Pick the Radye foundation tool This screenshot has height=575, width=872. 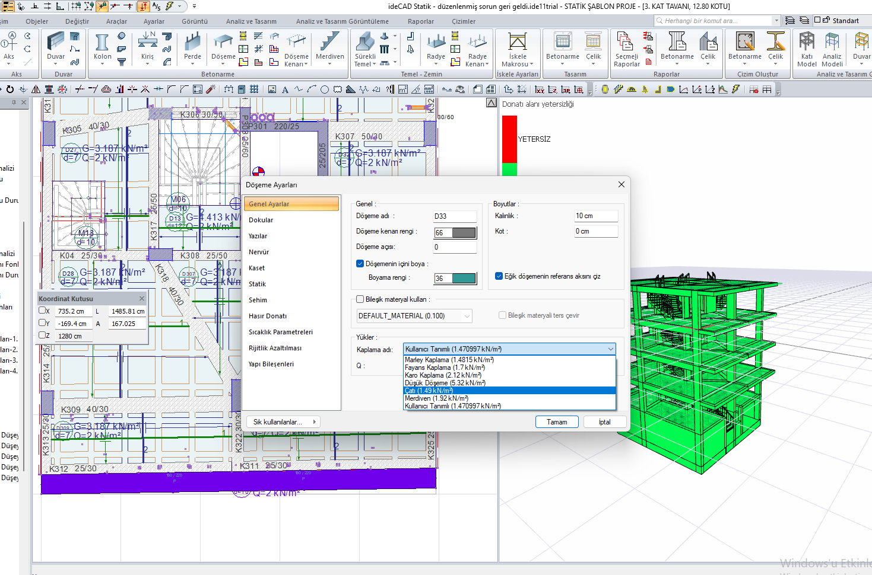436,47
